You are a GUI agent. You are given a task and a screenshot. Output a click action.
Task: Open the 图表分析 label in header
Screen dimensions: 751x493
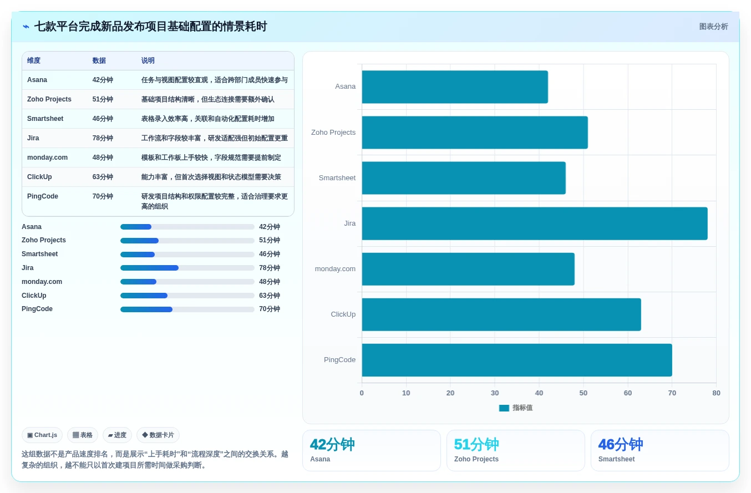click(713, 27)
